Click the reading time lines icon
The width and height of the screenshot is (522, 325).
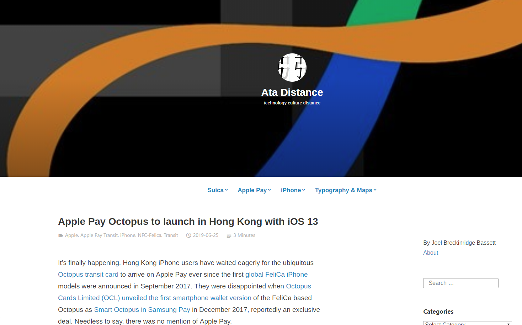pyautogui.click(x=229, y=235)
